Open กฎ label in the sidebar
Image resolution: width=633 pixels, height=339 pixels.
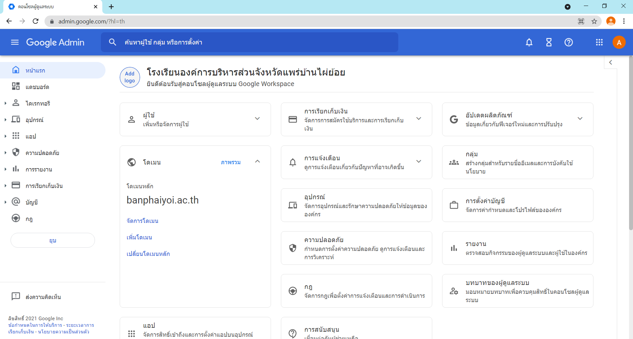click(29, 219)
